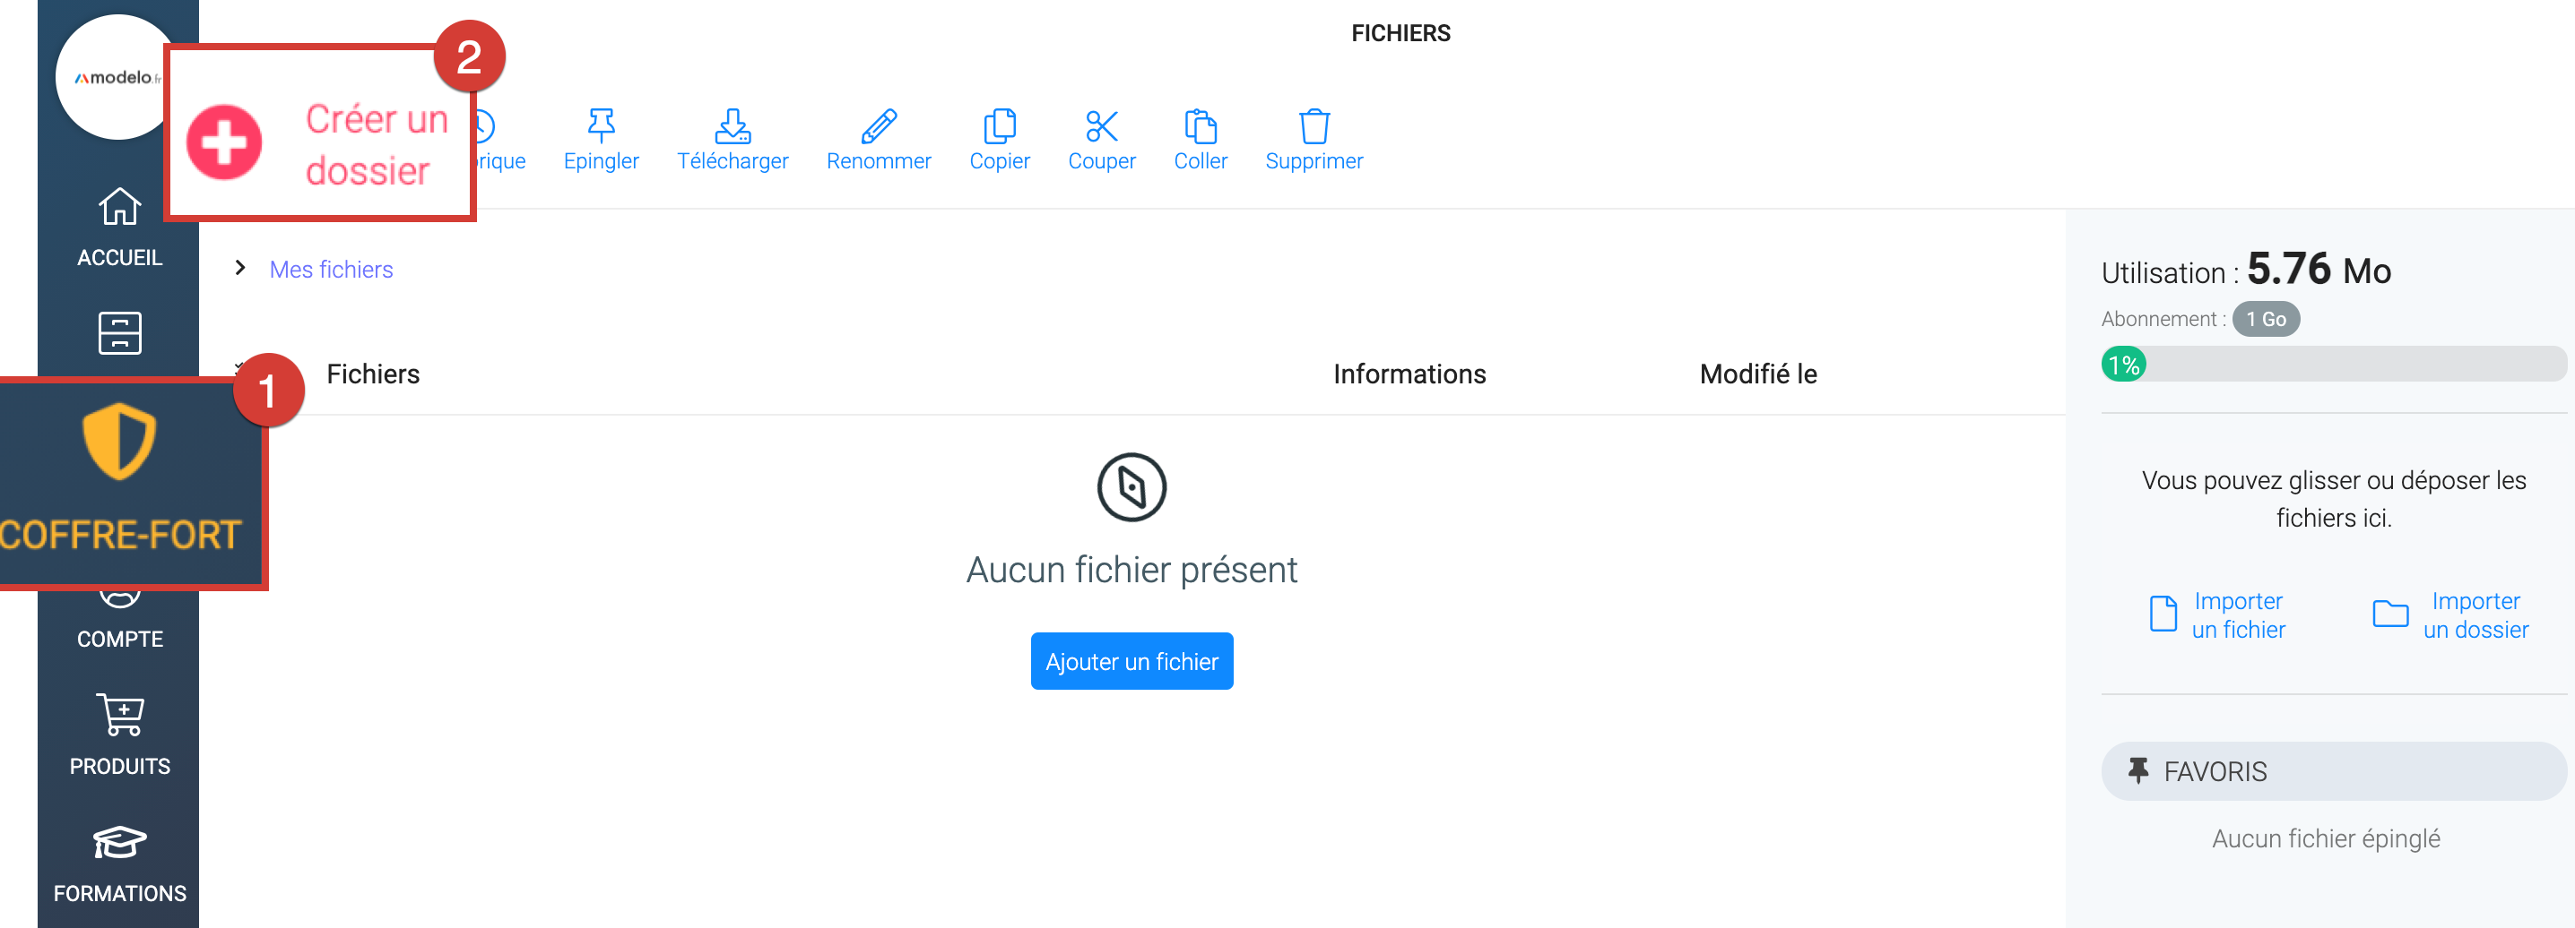Click the FAVORIS panel header
This screenshot has width=2575, height=928.
pos(2332,771)
